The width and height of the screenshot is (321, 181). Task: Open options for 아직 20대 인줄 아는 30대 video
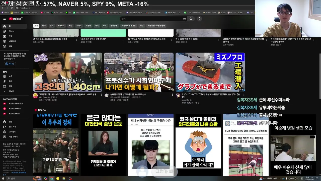(219, 40)
